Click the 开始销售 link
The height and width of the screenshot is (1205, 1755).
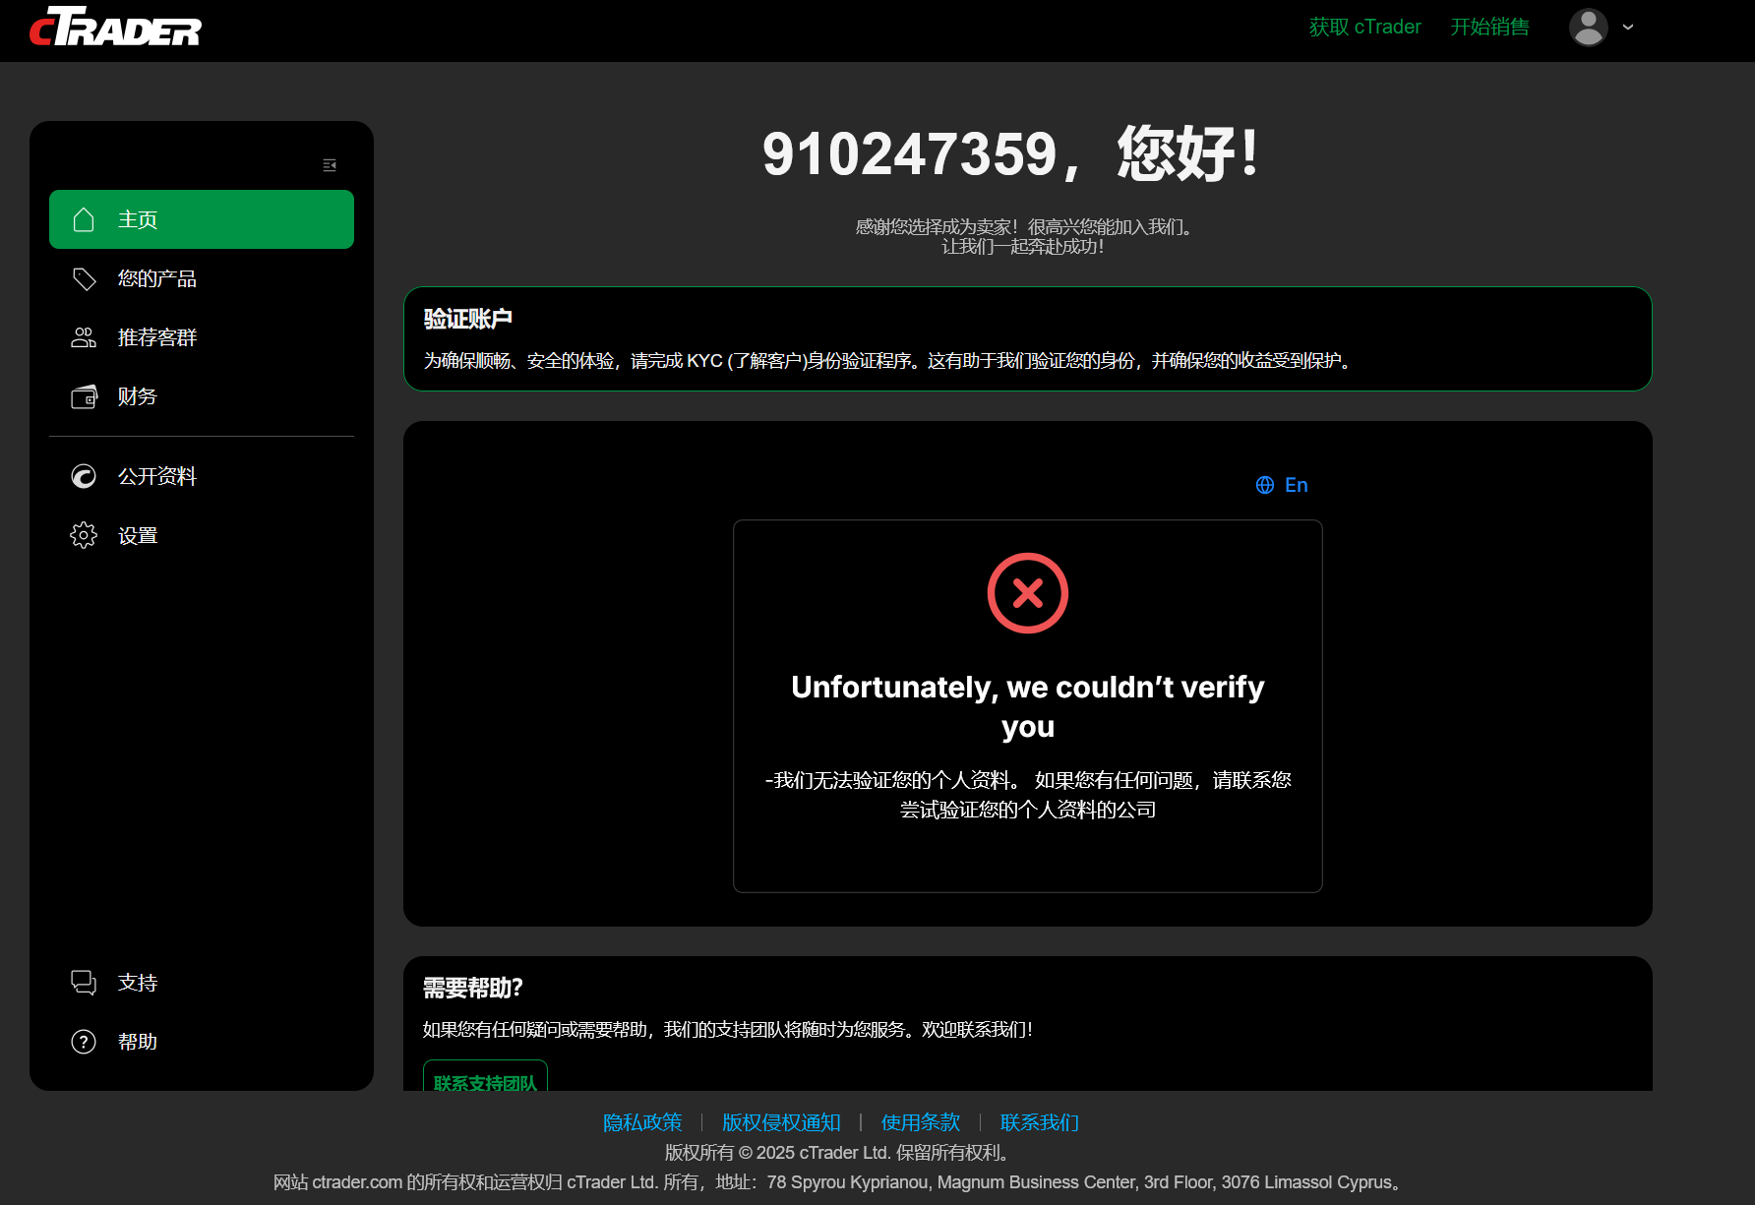point(1489,27)
